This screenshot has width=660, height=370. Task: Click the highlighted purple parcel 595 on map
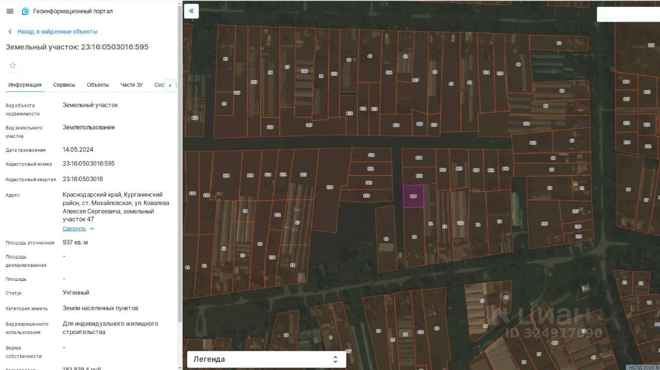click(413, 196)
